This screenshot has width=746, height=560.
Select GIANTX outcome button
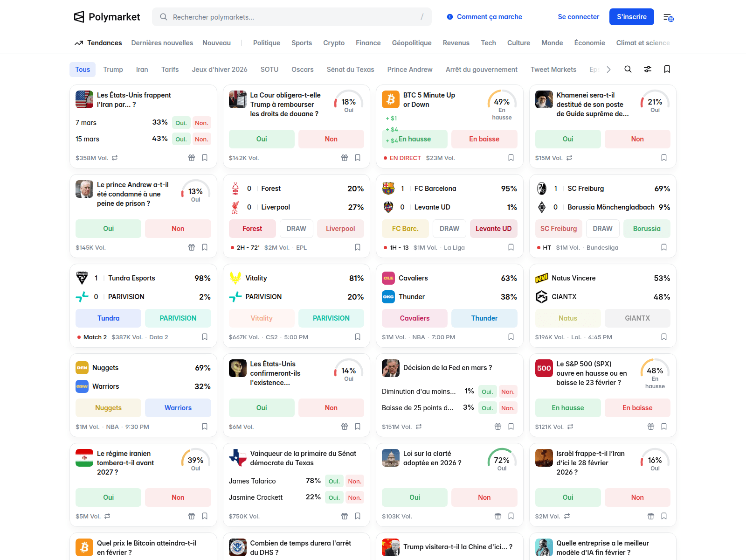coord(637,318)
